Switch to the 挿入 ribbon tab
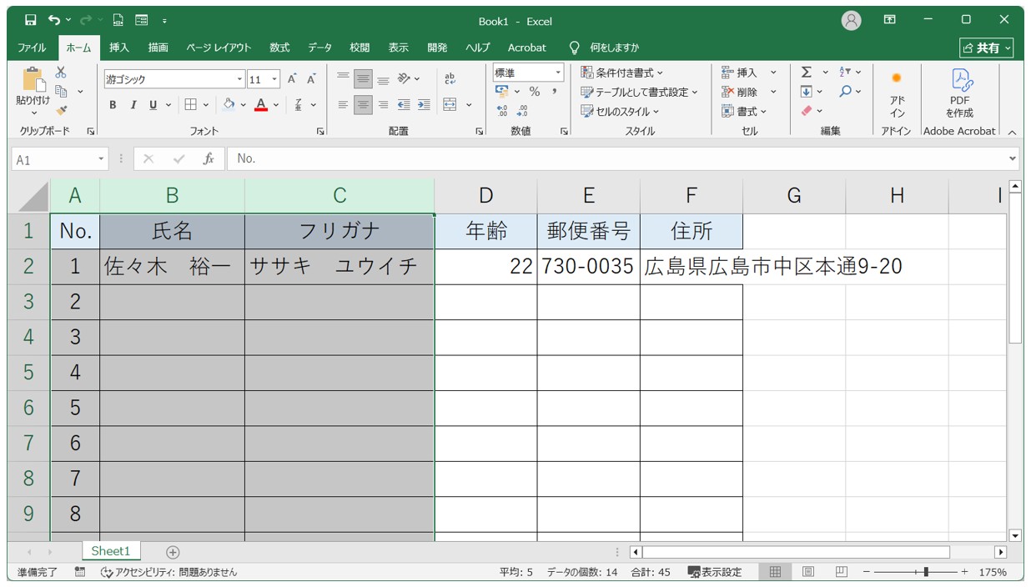 pos(119,48)
